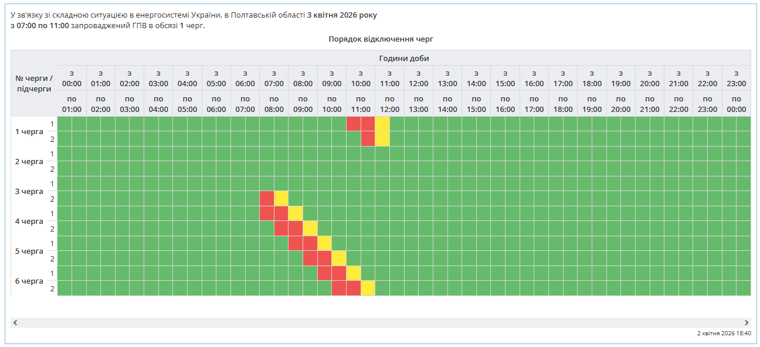
Task: Click yellow cell in 3 черга subqueue 2
Action: [281, 198]
